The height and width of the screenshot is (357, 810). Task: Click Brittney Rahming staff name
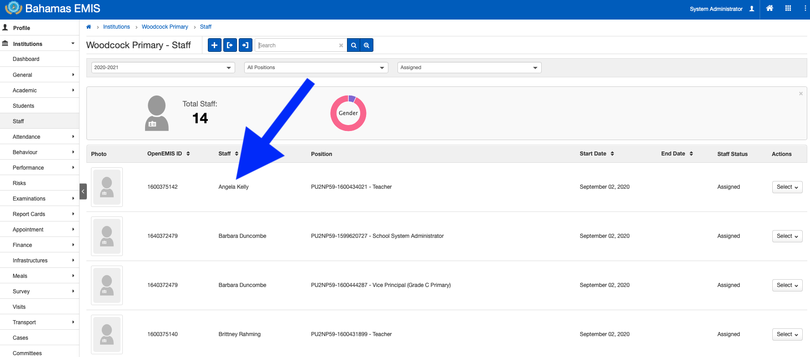[x=239, y=334]
